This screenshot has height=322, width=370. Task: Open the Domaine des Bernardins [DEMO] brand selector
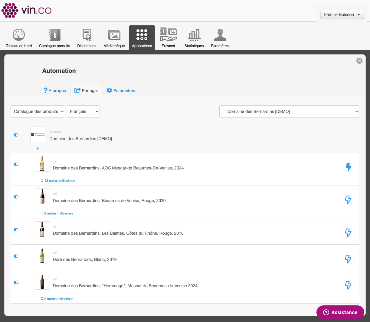coord(289,111)
